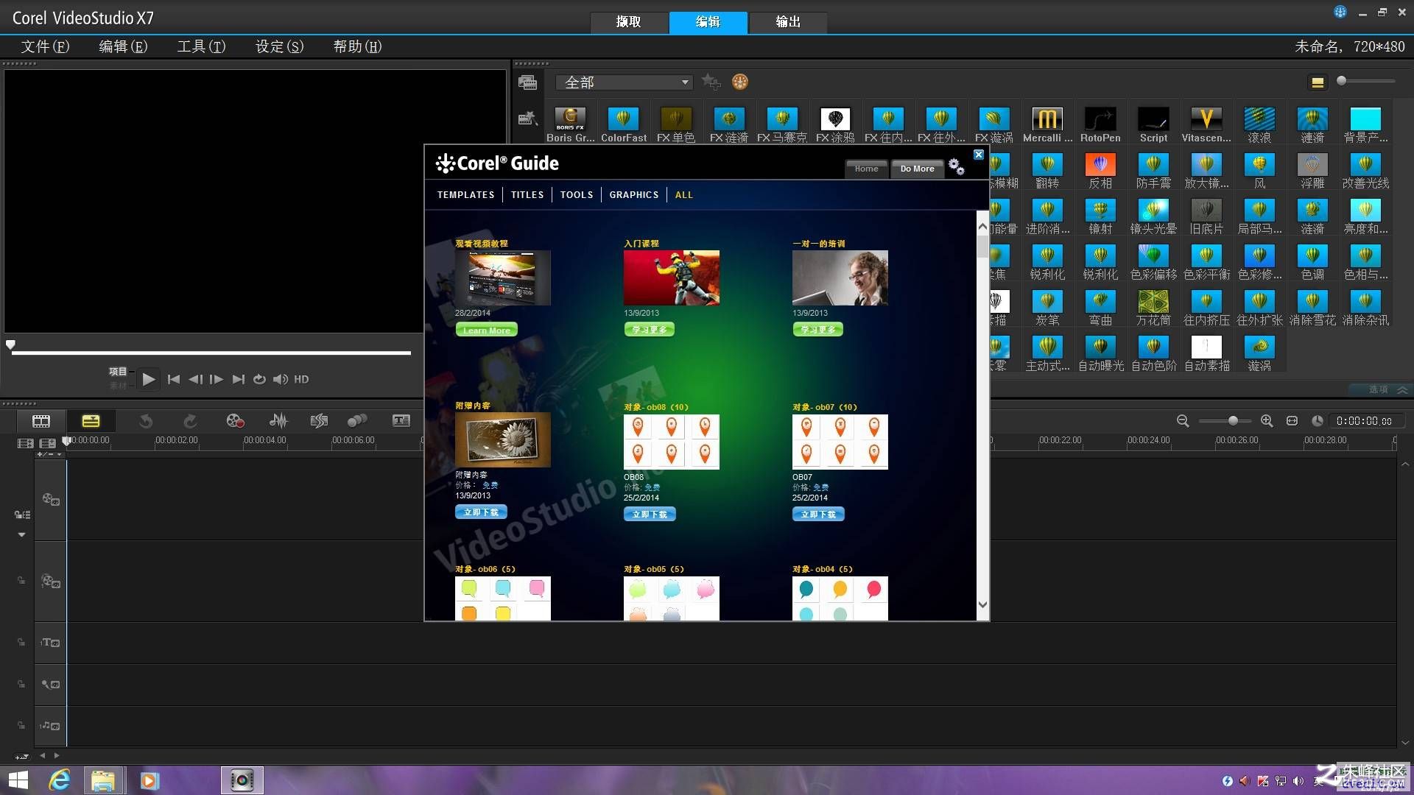1414x795 pixels.
Task: Click 立即下载 under OB08
Action: click(x=650, y=514)
